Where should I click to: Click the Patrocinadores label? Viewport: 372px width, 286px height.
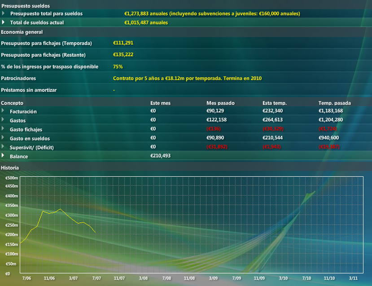18,78
